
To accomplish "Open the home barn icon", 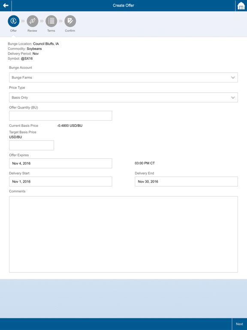I will pos(241,6).
